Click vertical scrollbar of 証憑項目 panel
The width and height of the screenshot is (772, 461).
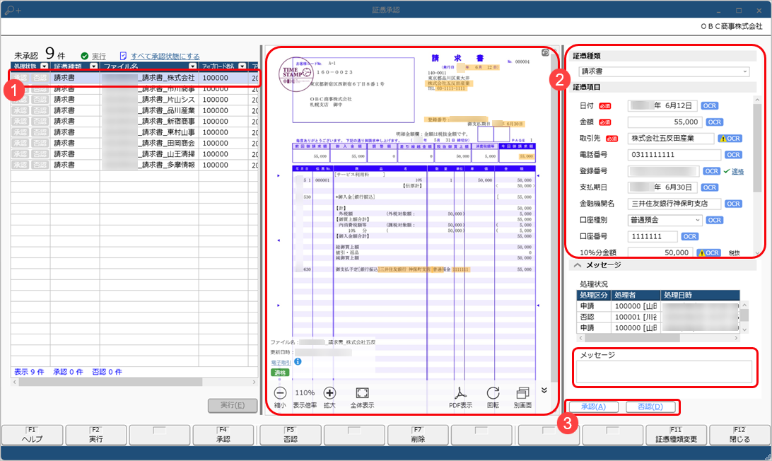pos(757,148)
